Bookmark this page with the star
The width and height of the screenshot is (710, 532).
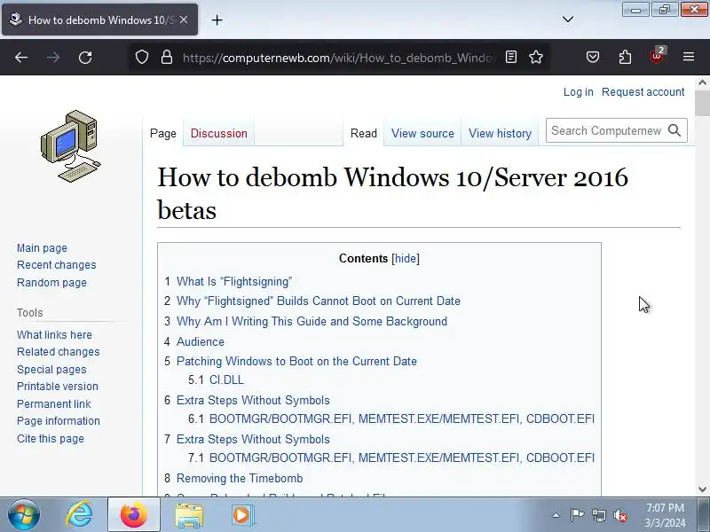coord(536,57)
